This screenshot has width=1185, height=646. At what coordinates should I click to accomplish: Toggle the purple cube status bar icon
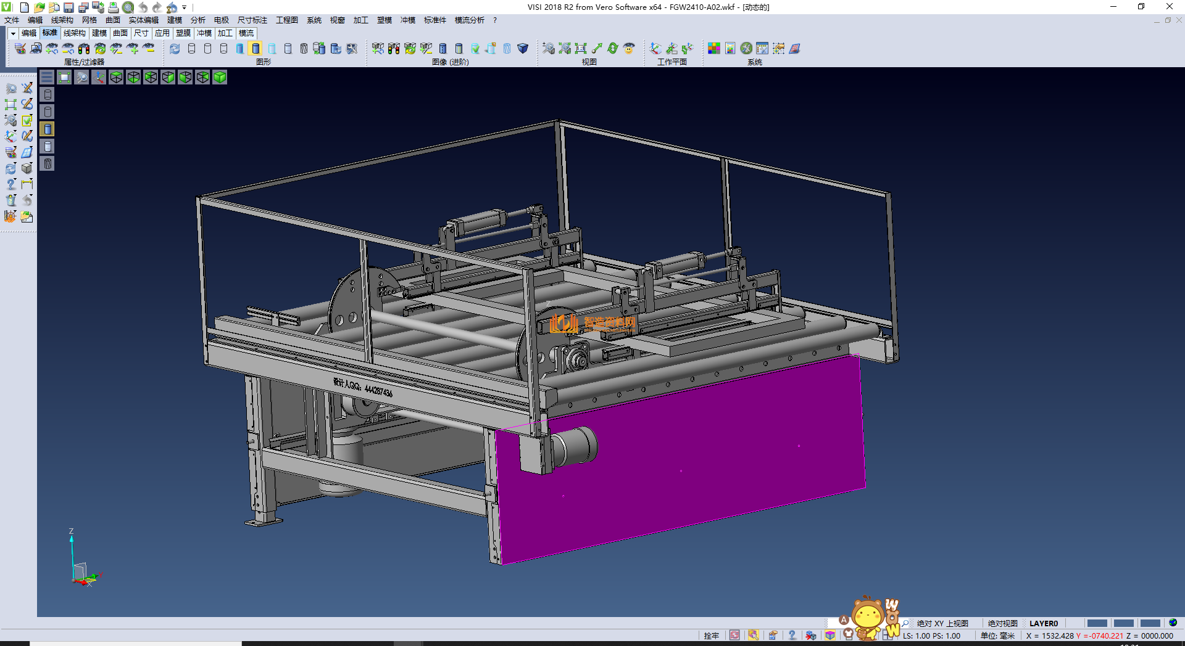(830, 636)
